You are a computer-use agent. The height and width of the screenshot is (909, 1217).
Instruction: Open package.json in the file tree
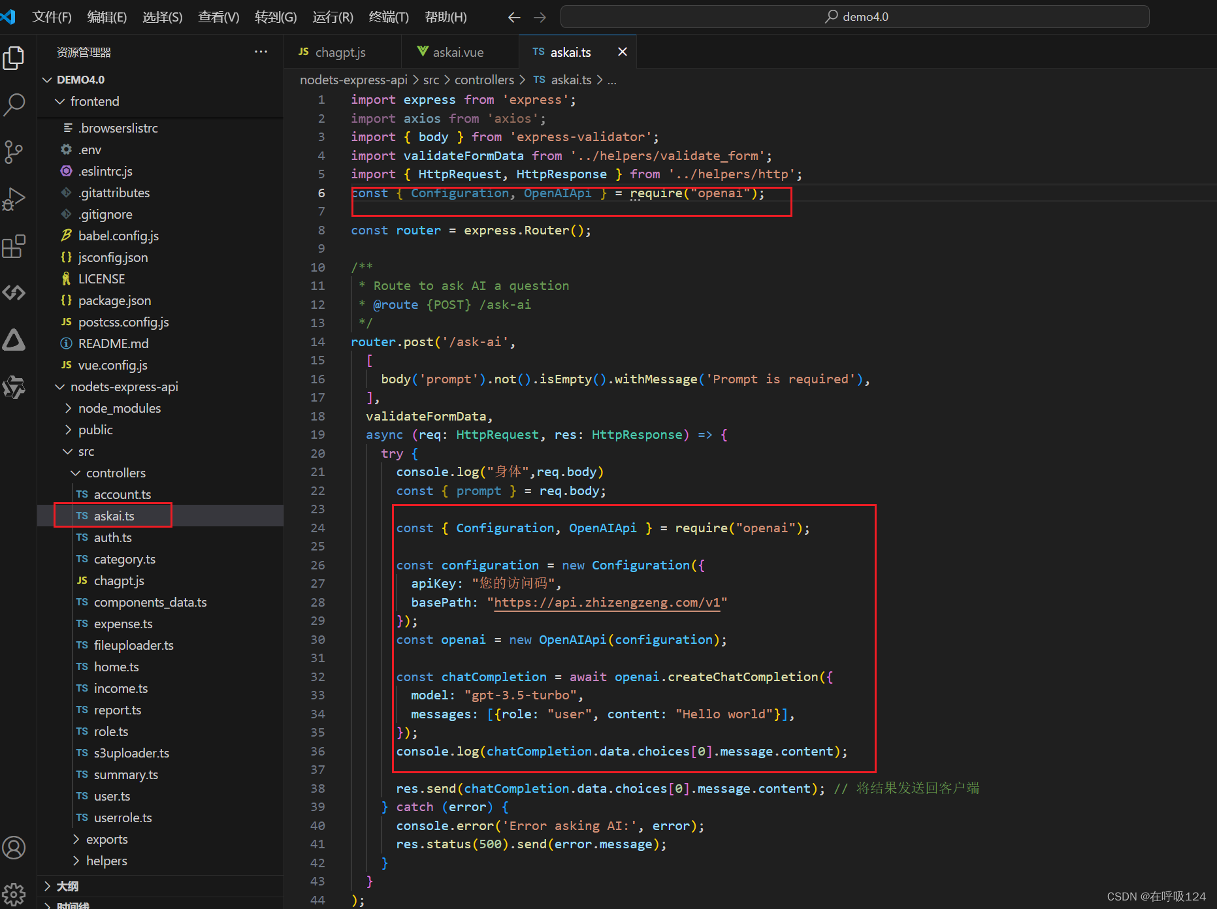click(x=114, y=300)
